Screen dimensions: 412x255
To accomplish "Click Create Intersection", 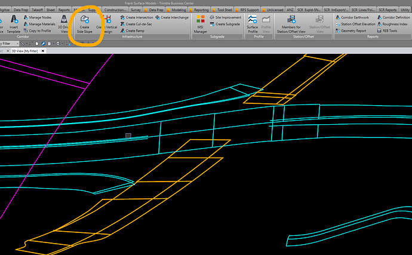I will coord(137,17).
